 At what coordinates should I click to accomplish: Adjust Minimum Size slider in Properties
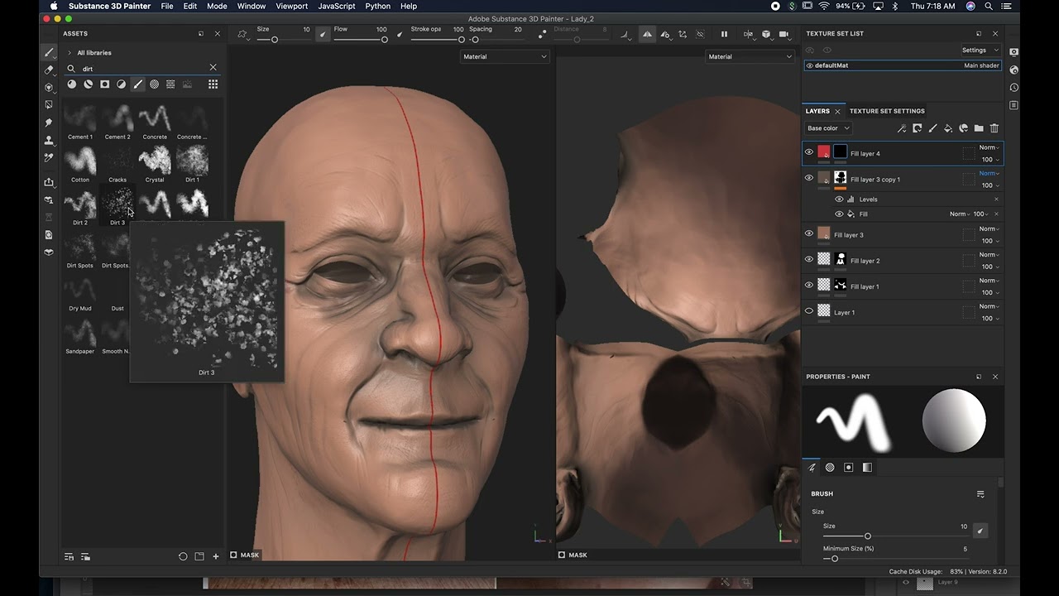(895, 559)
